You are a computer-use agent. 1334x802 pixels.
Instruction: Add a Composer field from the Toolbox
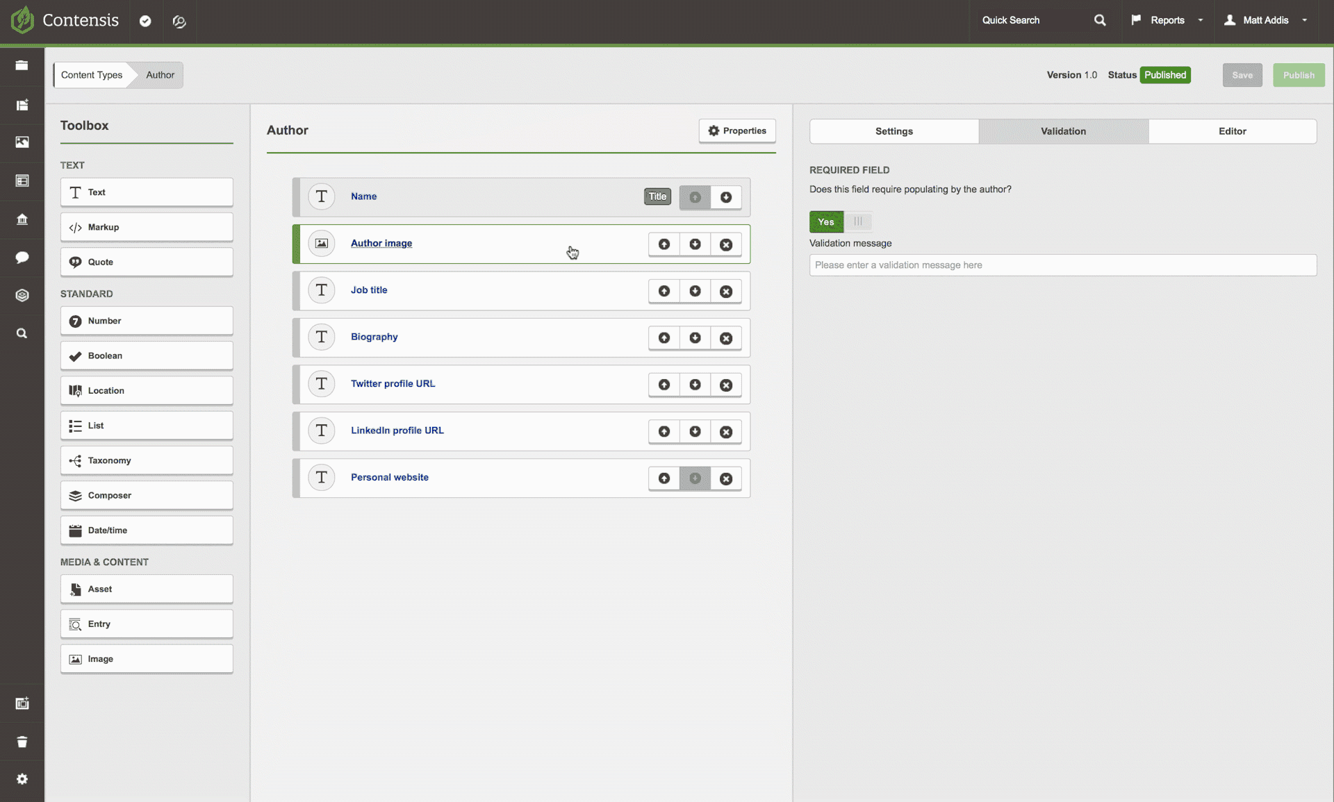pyautogui.click(x=147, y=495)
